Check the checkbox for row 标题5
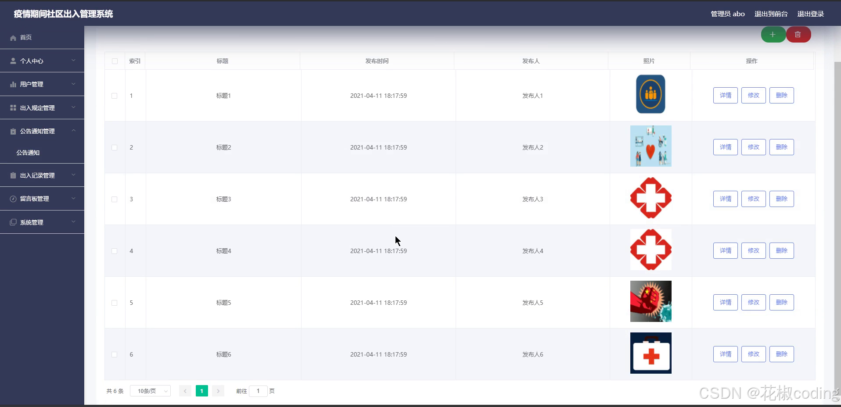The width and height of the screenshot is (841, 407). pos(115,303)
